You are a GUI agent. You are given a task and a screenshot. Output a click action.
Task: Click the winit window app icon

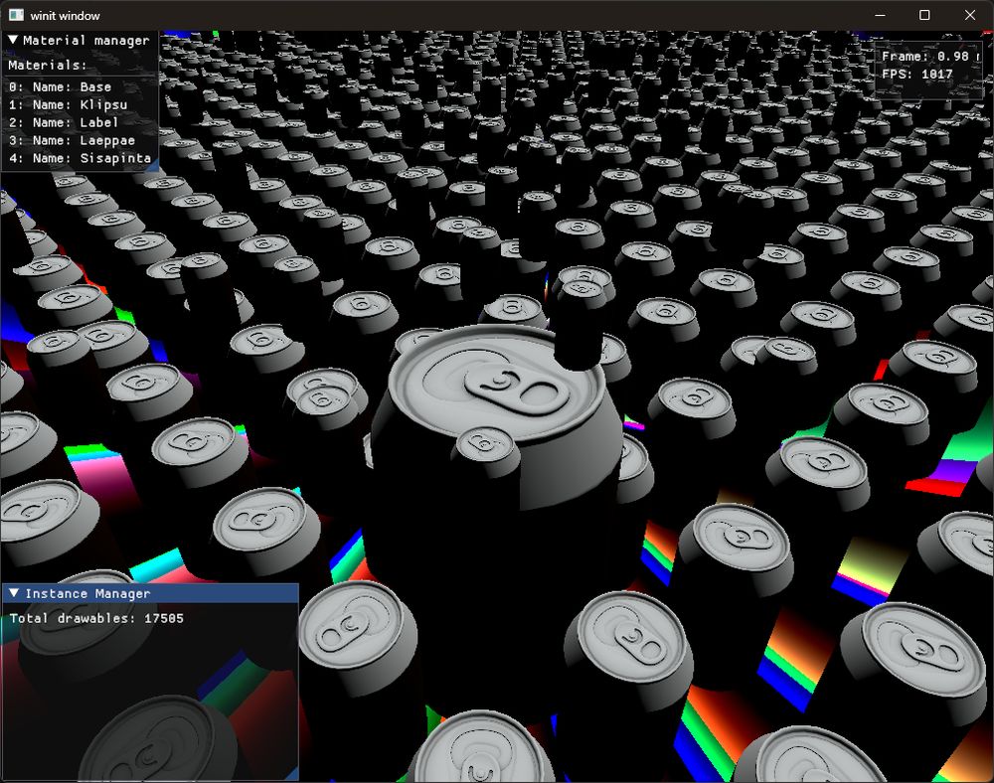click(x=16, y=15)
